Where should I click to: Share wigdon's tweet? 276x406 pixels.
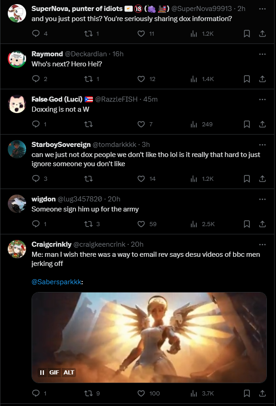point(262,224)
